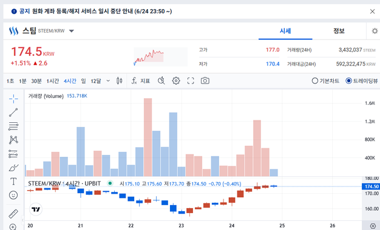
Task: Select the brush drawing tool
Action: [x=13, y=168]
